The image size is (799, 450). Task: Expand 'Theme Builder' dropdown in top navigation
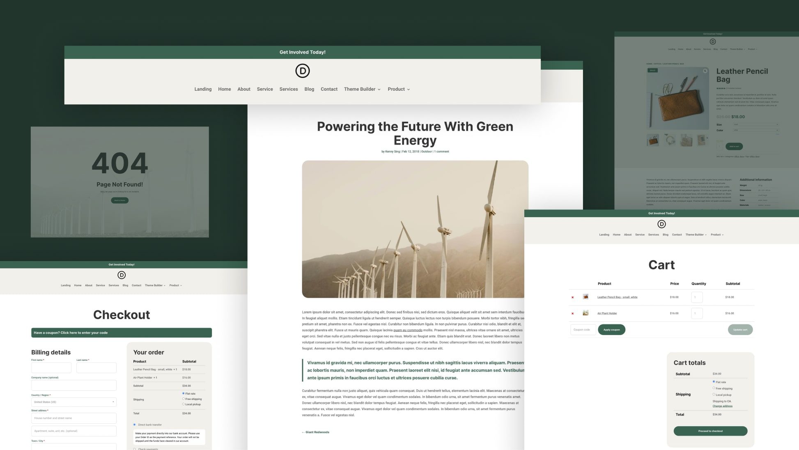point(362,89)
